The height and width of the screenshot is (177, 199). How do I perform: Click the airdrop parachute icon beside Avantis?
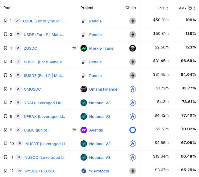[x=74, y=130]
